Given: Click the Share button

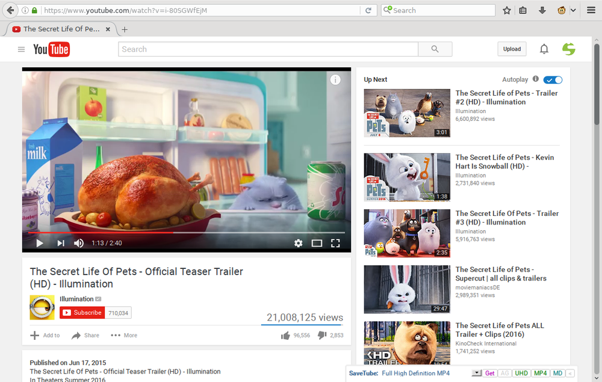Looking at the screenshot, I should pyautogui.click(x=85, y=335).
